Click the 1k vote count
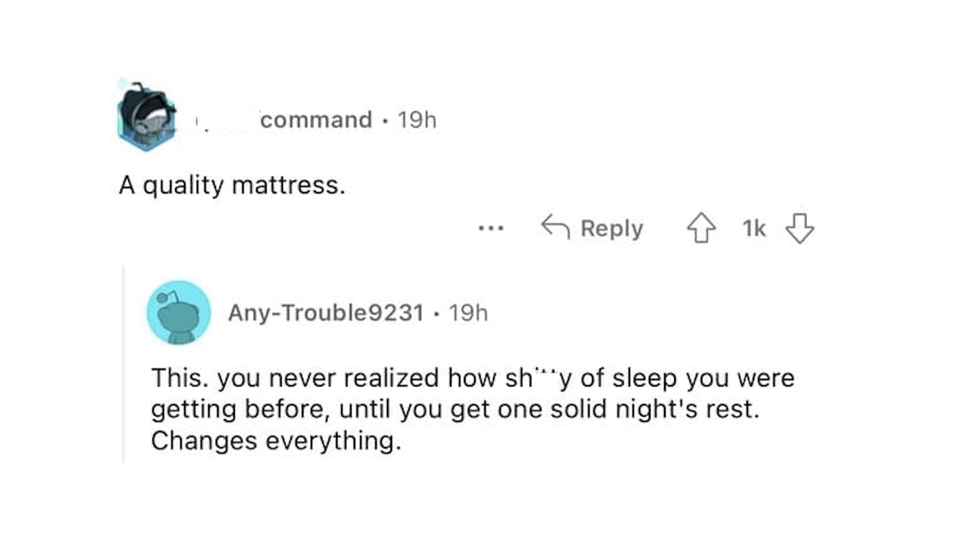 tap(754, 228)
